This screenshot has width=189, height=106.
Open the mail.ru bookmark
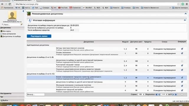(26, 8)
